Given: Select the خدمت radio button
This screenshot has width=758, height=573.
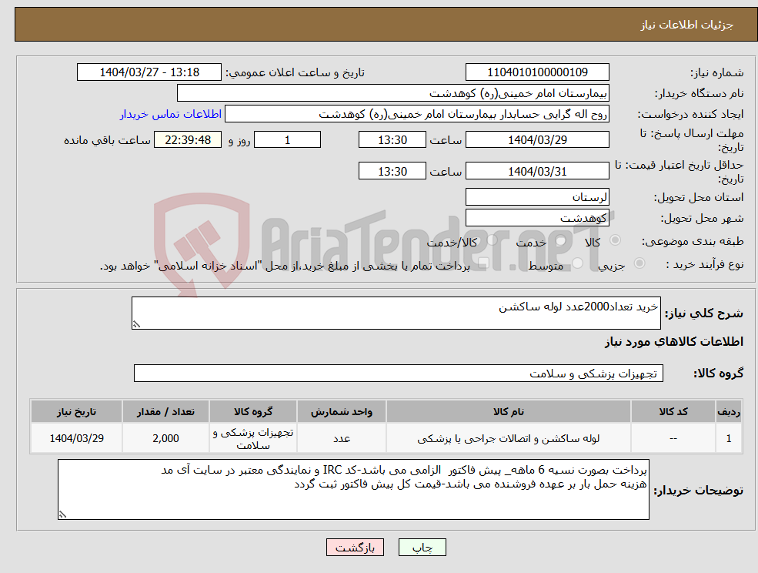Looking at the screenshot, I should [559, 240].
